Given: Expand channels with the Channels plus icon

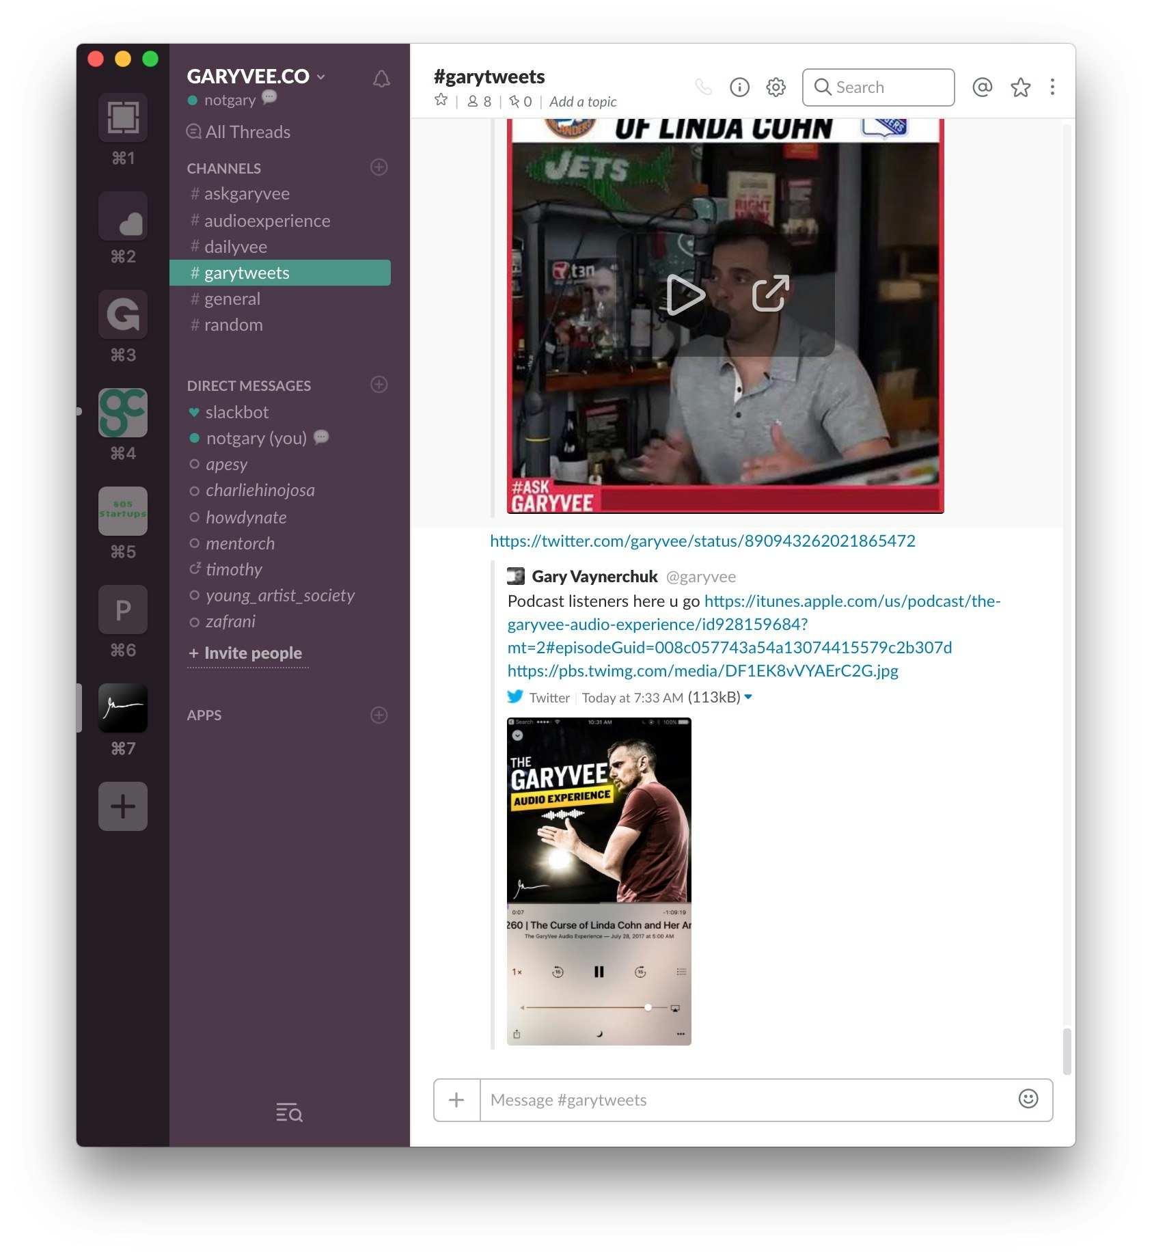Looking at the screenshot, I should (379, 167).
